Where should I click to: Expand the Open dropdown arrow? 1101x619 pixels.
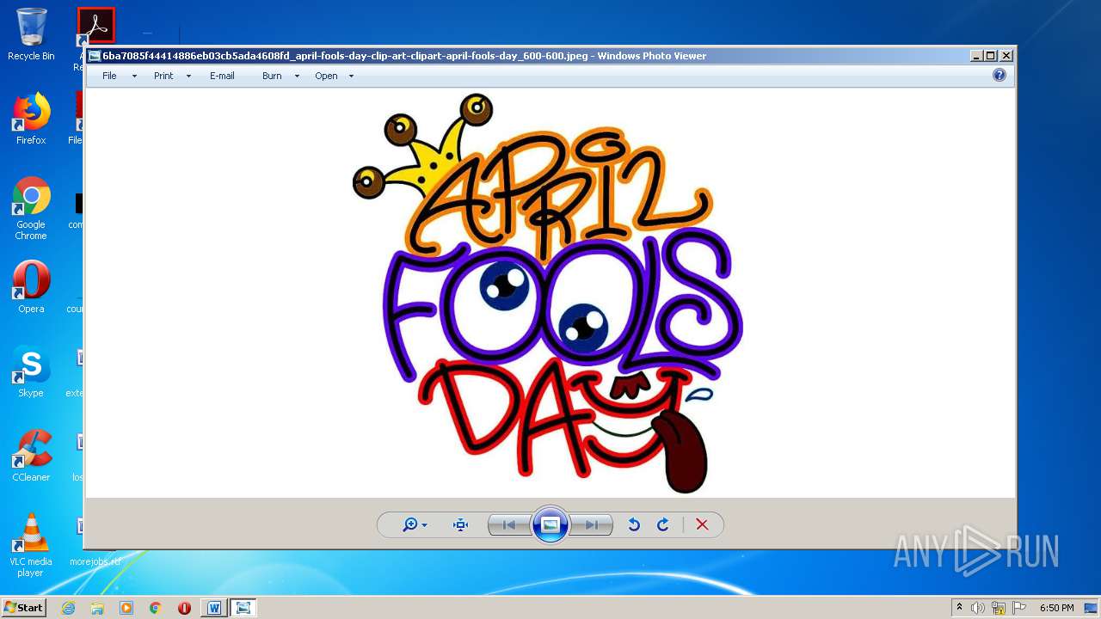click(351, 77)
